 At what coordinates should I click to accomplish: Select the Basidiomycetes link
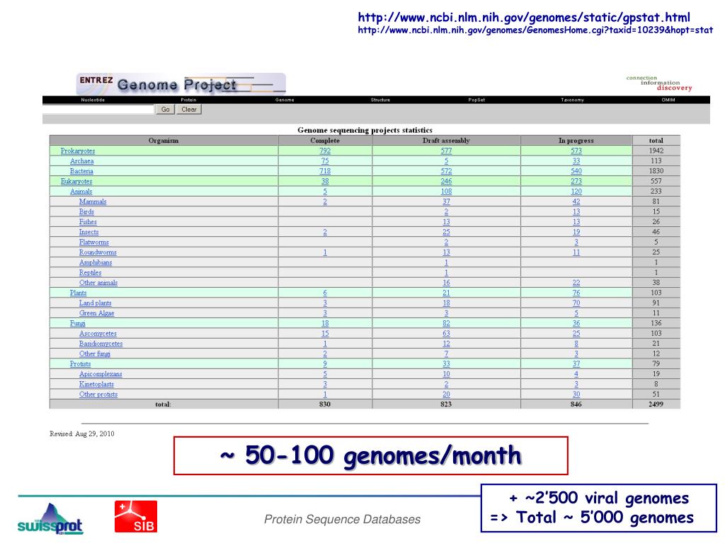point(101,344)
